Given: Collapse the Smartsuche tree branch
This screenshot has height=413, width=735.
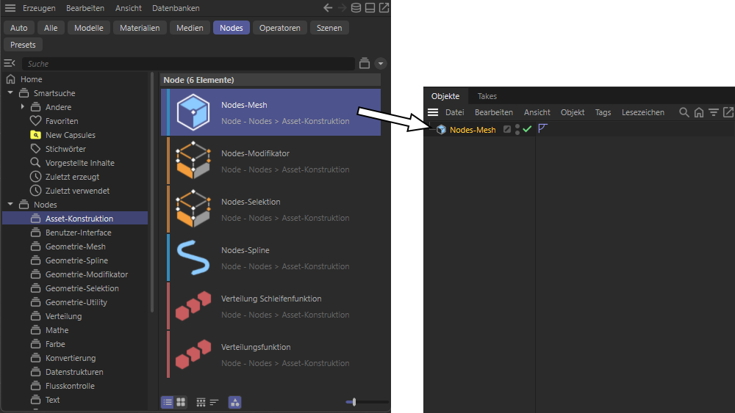Looking at the screenshot, I should [x=10, y=93].
